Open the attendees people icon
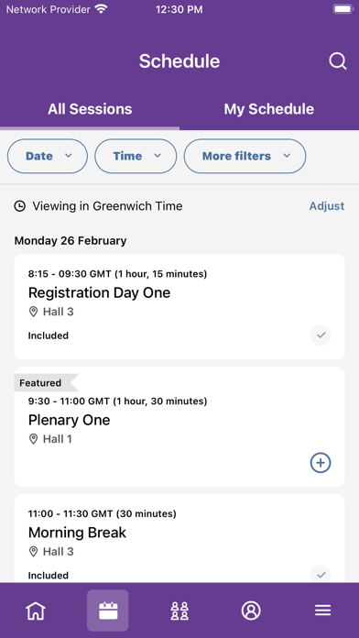This screenshot has height=638, width=359. tap(179, 610)
